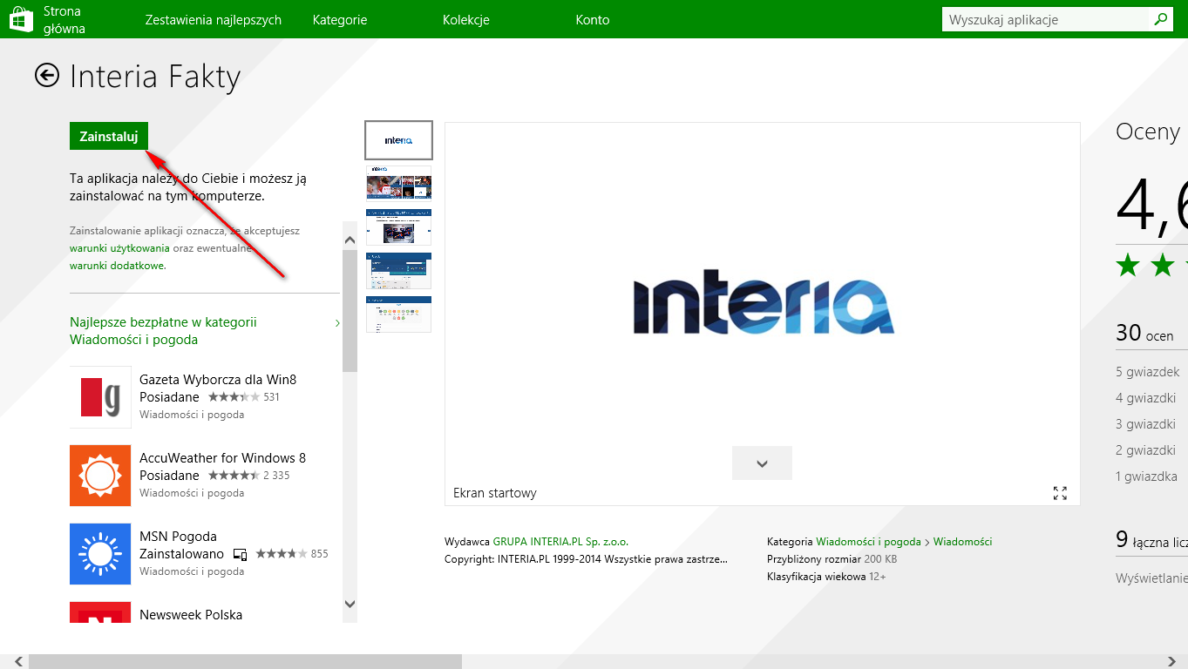
Task: Open Konto menu
Action: point(593,19)
